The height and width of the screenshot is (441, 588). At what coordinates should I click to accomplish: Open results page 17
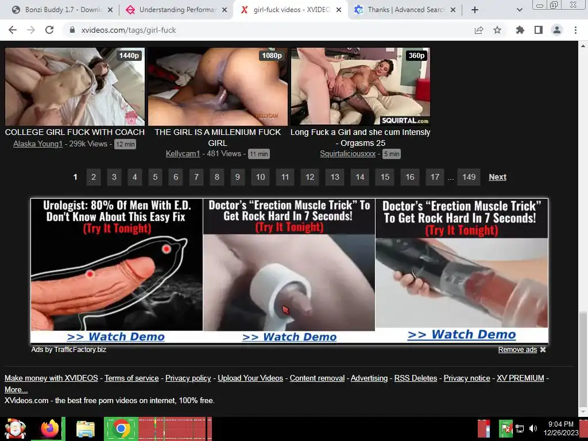tap(435, 177)
